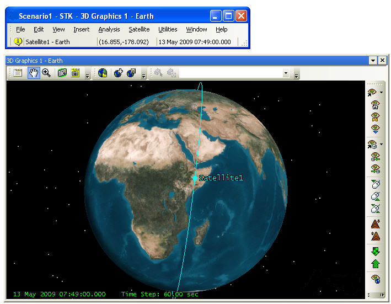The width and height of the screenshot is (391, 304).
Task: Select the grab hand pan tool
Action: pos(34,73)
